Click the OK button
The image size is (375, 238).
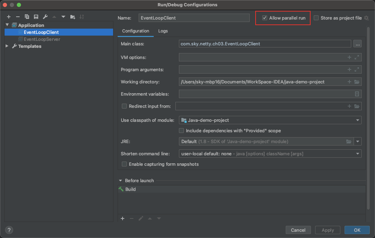coord(357,230)
